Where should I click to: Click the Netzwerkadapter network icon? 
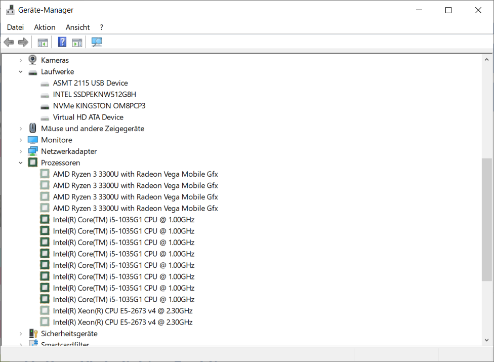pos(33,151)
